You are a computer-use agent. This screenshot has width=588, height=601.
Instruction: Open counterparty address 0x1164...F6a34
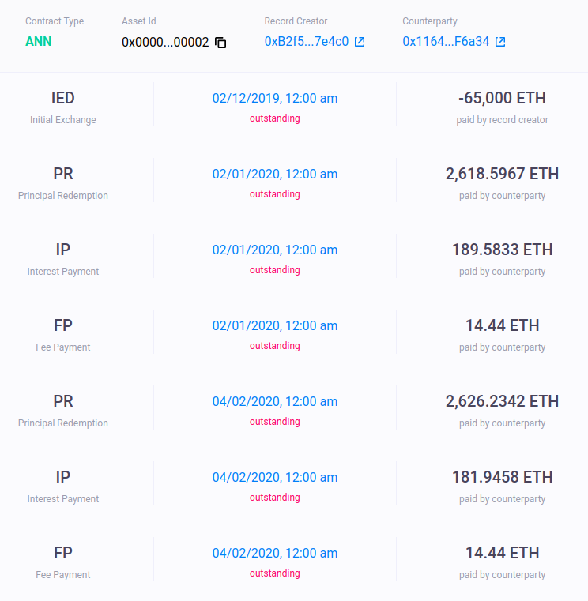click(446, 41)
